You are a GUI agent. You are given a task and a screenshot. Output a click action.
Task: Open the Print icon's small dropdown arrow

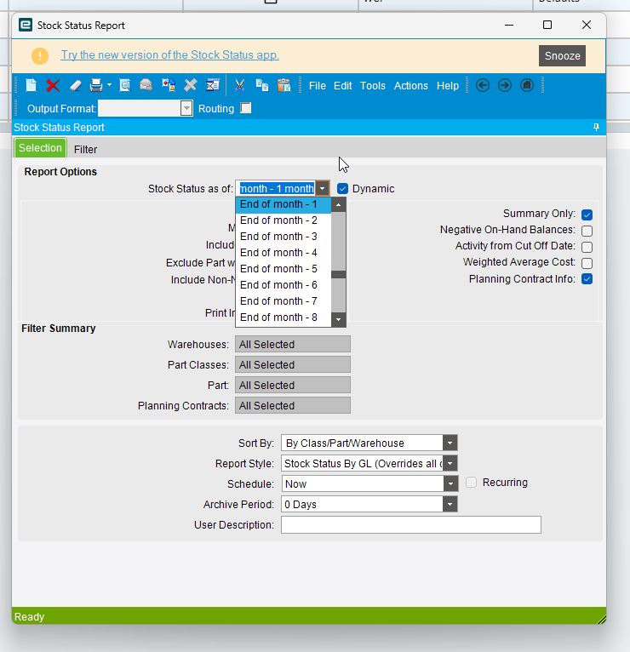[x=109, y=85]
